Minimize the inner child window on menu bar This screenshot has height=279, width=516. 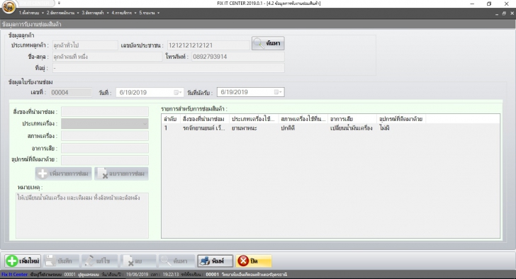point(497,13)
